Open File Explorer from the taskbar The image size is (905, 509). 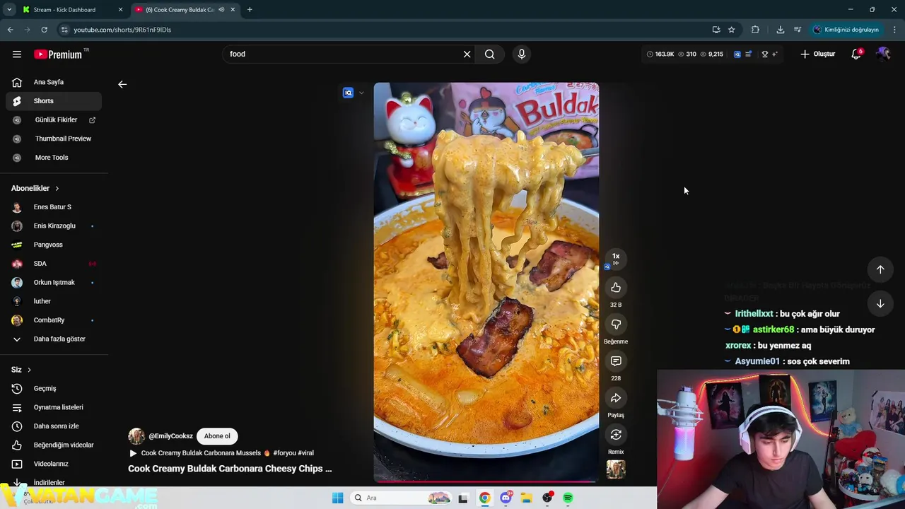coord(526,498)
